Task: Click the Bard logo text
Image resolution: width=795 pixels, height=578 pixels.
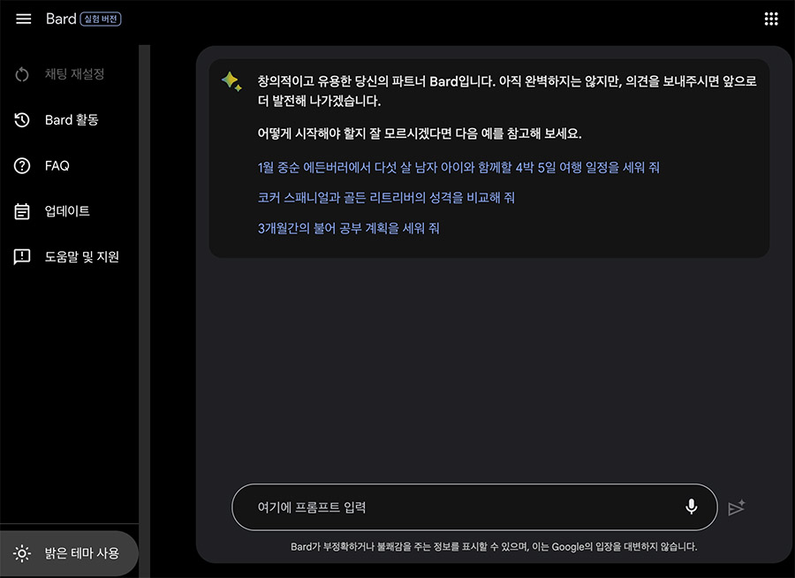Action: (x=61, y=19)
